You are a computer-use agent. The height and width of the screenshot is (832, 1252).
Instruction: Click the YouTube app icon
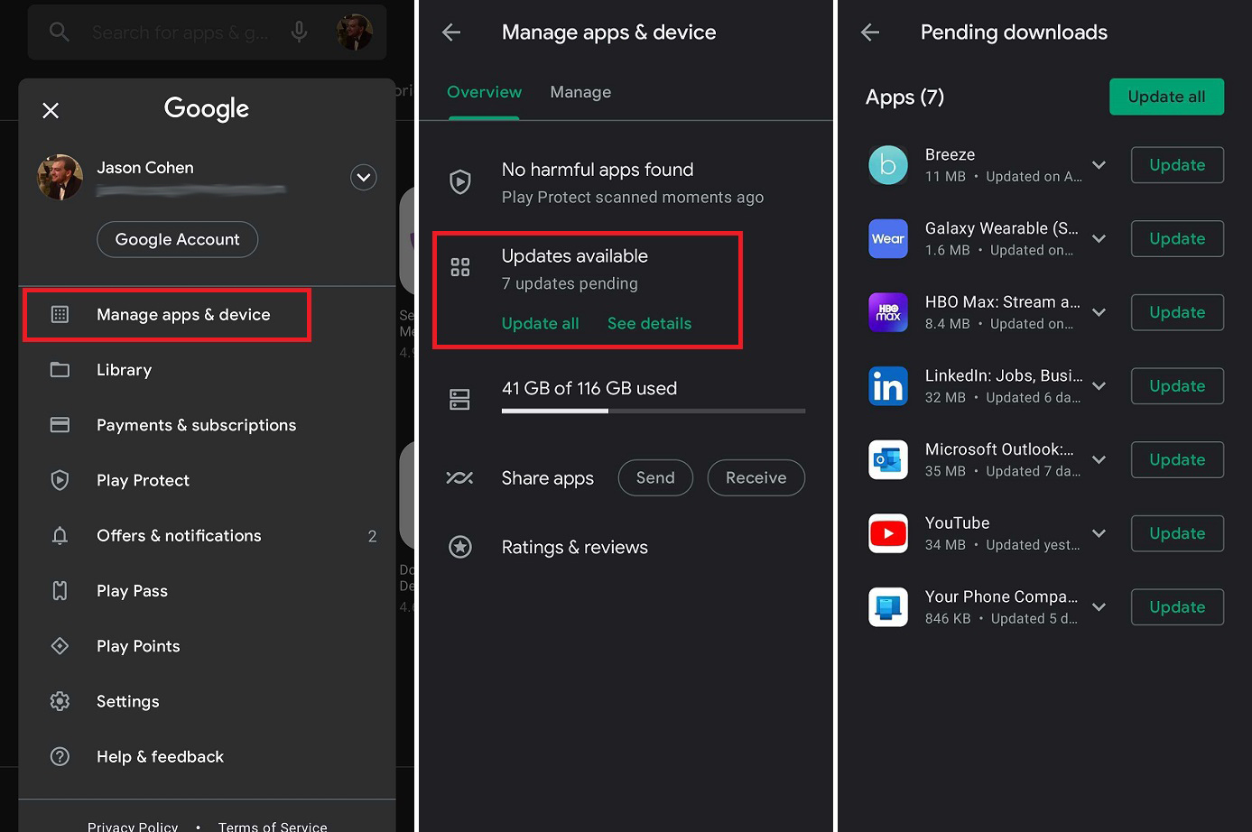(888, 533)
